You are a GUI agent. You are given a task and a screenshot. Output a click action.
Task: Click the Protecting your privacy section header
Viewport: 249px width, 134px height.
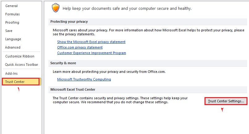coord(69,22)
